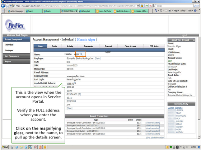Click the Google search box
The image size is (201, 150).
tap(173, 6)
